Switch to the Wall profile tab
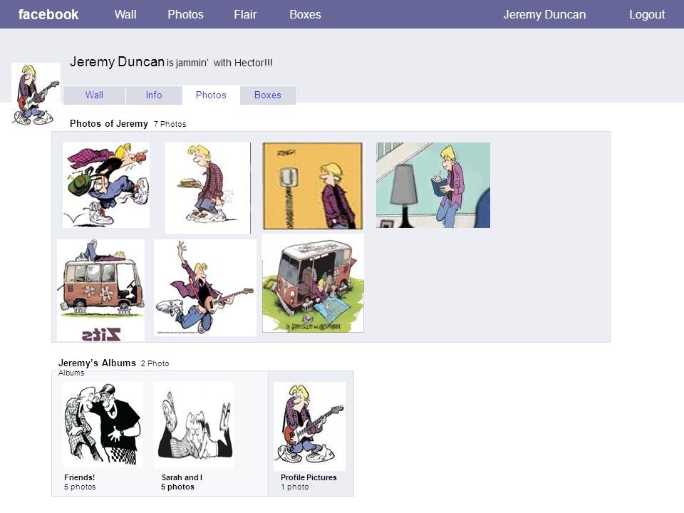This screenshot has width=684, height=513. [x=94, y=95]
